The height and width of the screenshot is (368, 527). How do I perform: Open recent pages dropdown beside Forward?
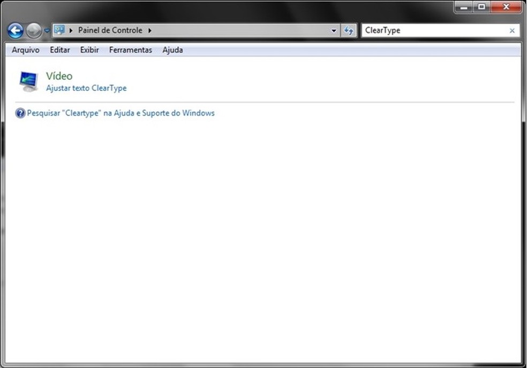pos(47,31)
